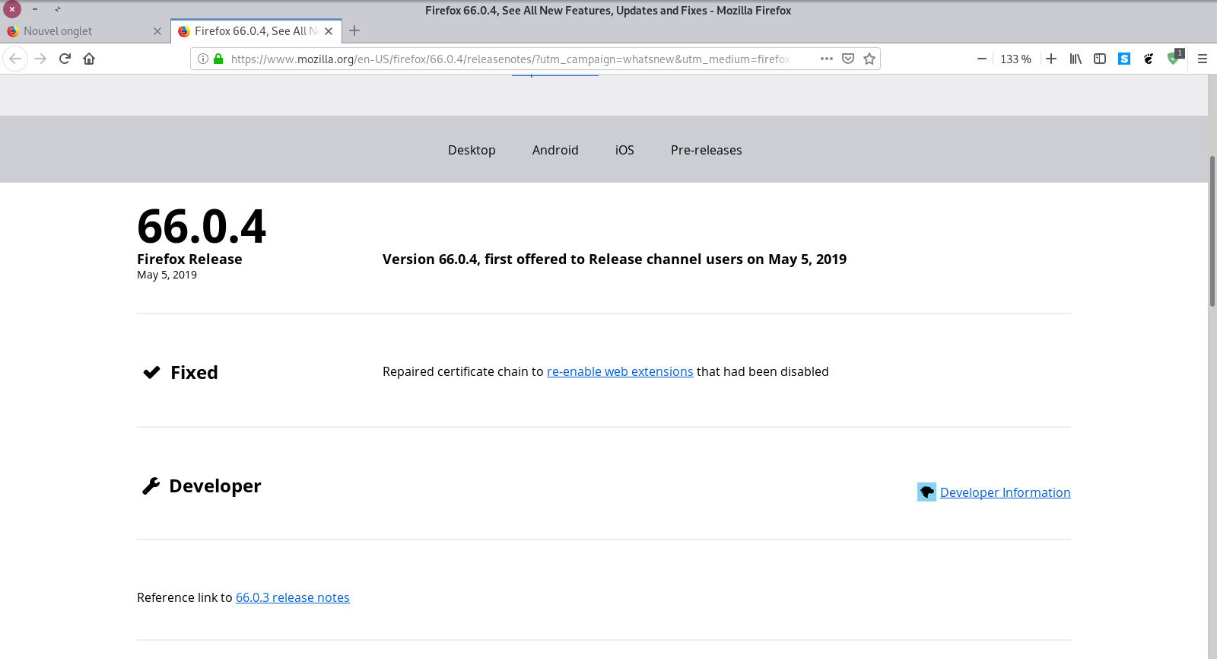Bookmark this page with the star

coord(869,59)
